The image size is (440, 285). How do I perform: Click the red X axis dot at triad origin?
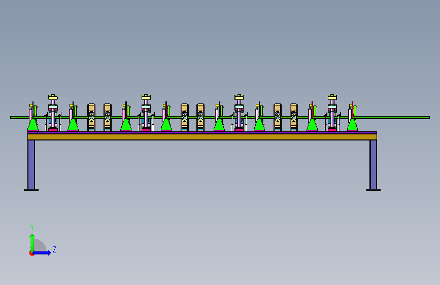[x=31, y=253]
